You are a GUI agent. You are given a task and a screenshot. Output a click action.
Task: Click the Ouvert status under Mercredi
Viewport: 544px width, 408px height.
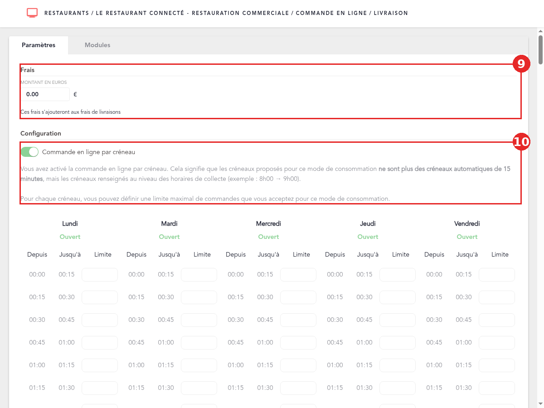click(x=268, y=237)
